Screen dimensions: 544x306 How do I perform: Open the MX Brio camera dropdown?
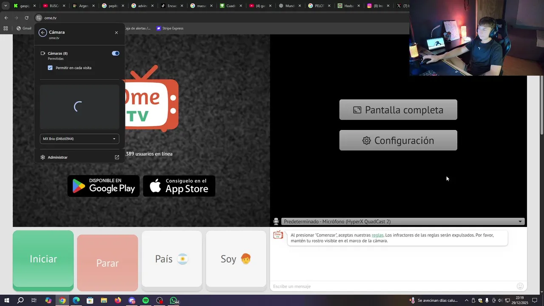(79, 139)
